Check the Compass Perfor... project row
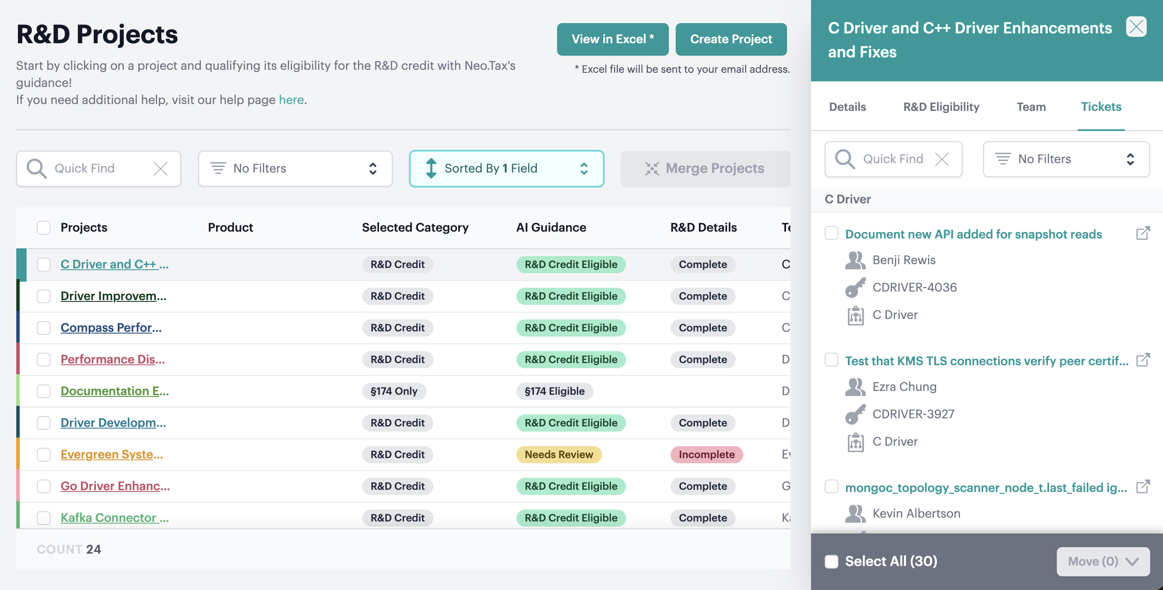The width and height of the screenshot is (1163, 590). [x=44, y=328]
